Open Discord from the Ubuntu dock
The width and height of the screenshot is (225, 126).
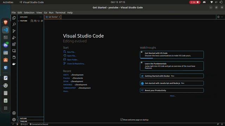pyautogui.click(x=6, y=45)
